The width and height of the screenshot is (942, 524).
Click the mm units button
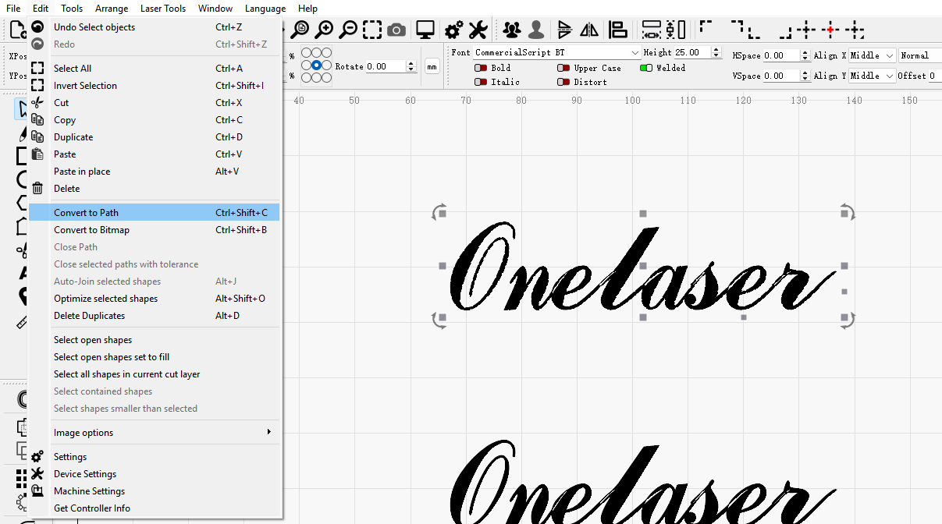click(432, 66)
